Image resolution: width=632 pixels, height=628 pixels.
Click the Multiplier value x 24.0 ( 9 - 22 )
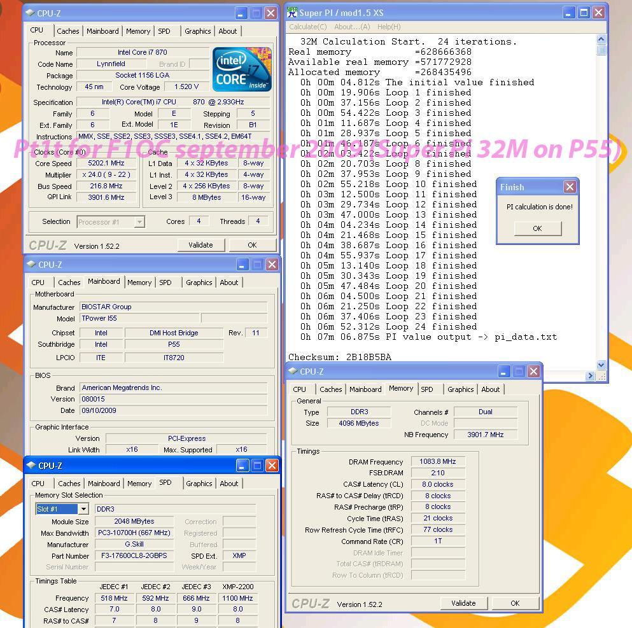pyautogui.click(x=106, y=175)
